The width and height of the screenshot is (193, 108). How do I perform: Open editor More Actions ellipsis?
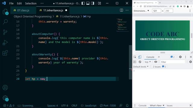pyautogui.click(x=127, y=10)
